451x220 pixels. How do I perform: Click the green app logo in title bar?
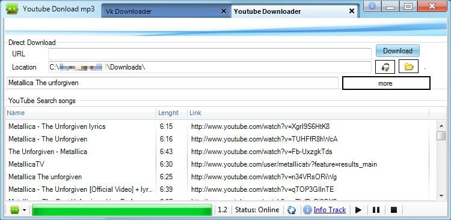pyautogui.click(x=12, y=9)
